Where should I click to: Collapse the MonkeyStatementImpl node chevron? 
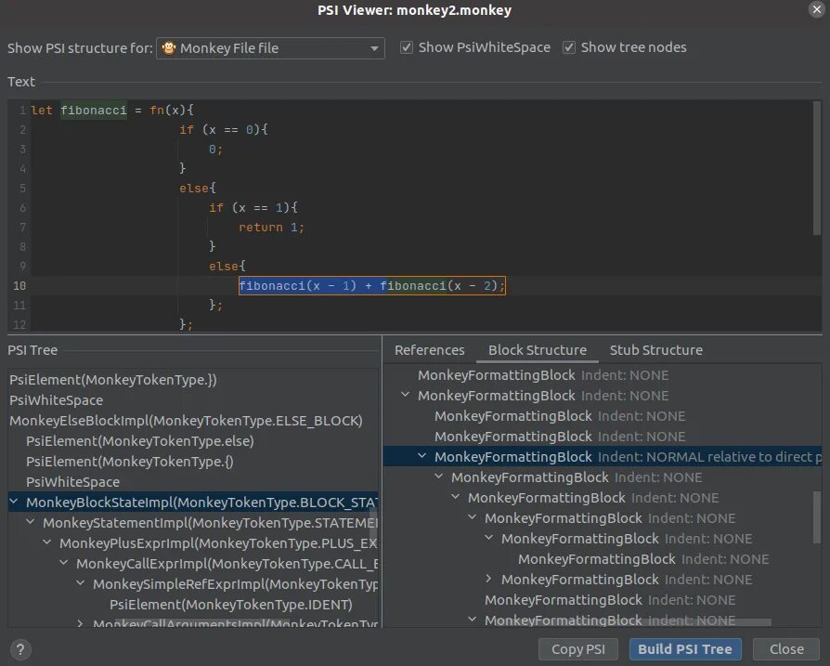click(x=30, y=522)
